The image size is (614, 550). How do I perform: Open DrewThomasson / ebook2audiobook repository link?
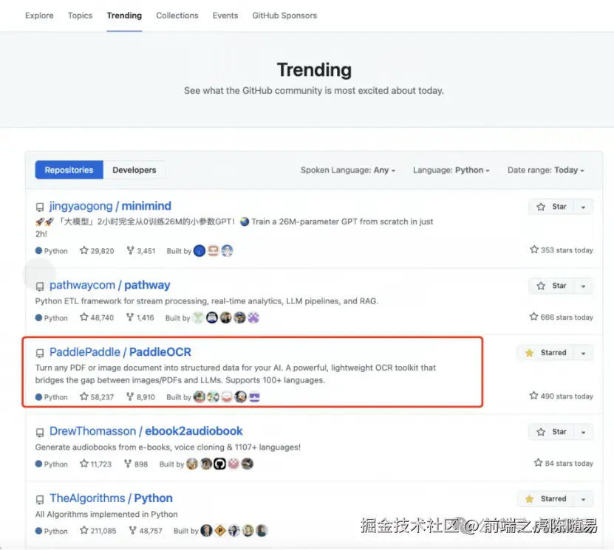[146, 431]
